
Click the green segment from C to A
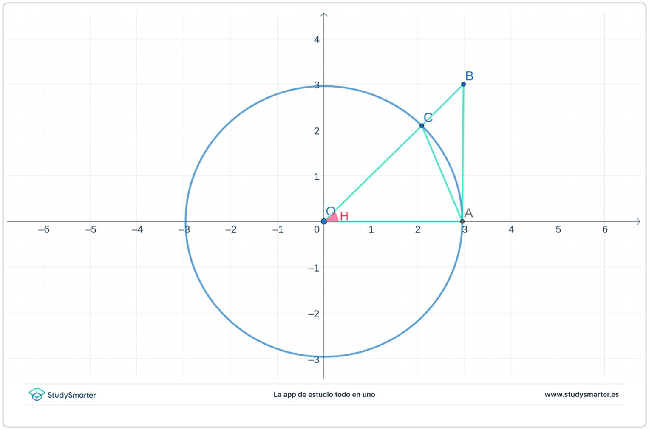pyautogui.click(x=442, y=174)
